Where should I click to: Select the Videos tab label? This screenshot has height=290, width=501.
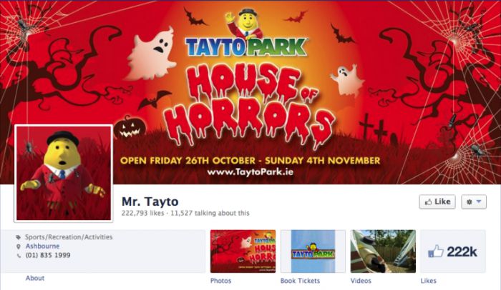coord(361,281)
